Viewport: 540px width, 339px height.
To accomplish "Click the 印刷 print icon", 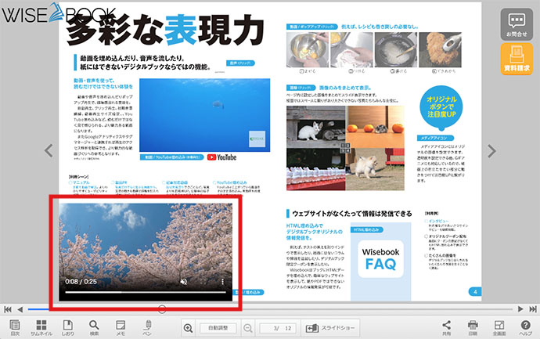I will [x=472, y=327].
